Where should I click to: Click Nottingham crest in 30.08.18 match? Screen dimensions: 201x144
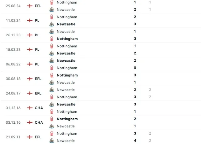point(52,75)
